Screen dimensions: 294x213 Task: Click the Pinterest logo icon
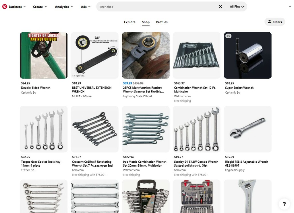(5, 7)
